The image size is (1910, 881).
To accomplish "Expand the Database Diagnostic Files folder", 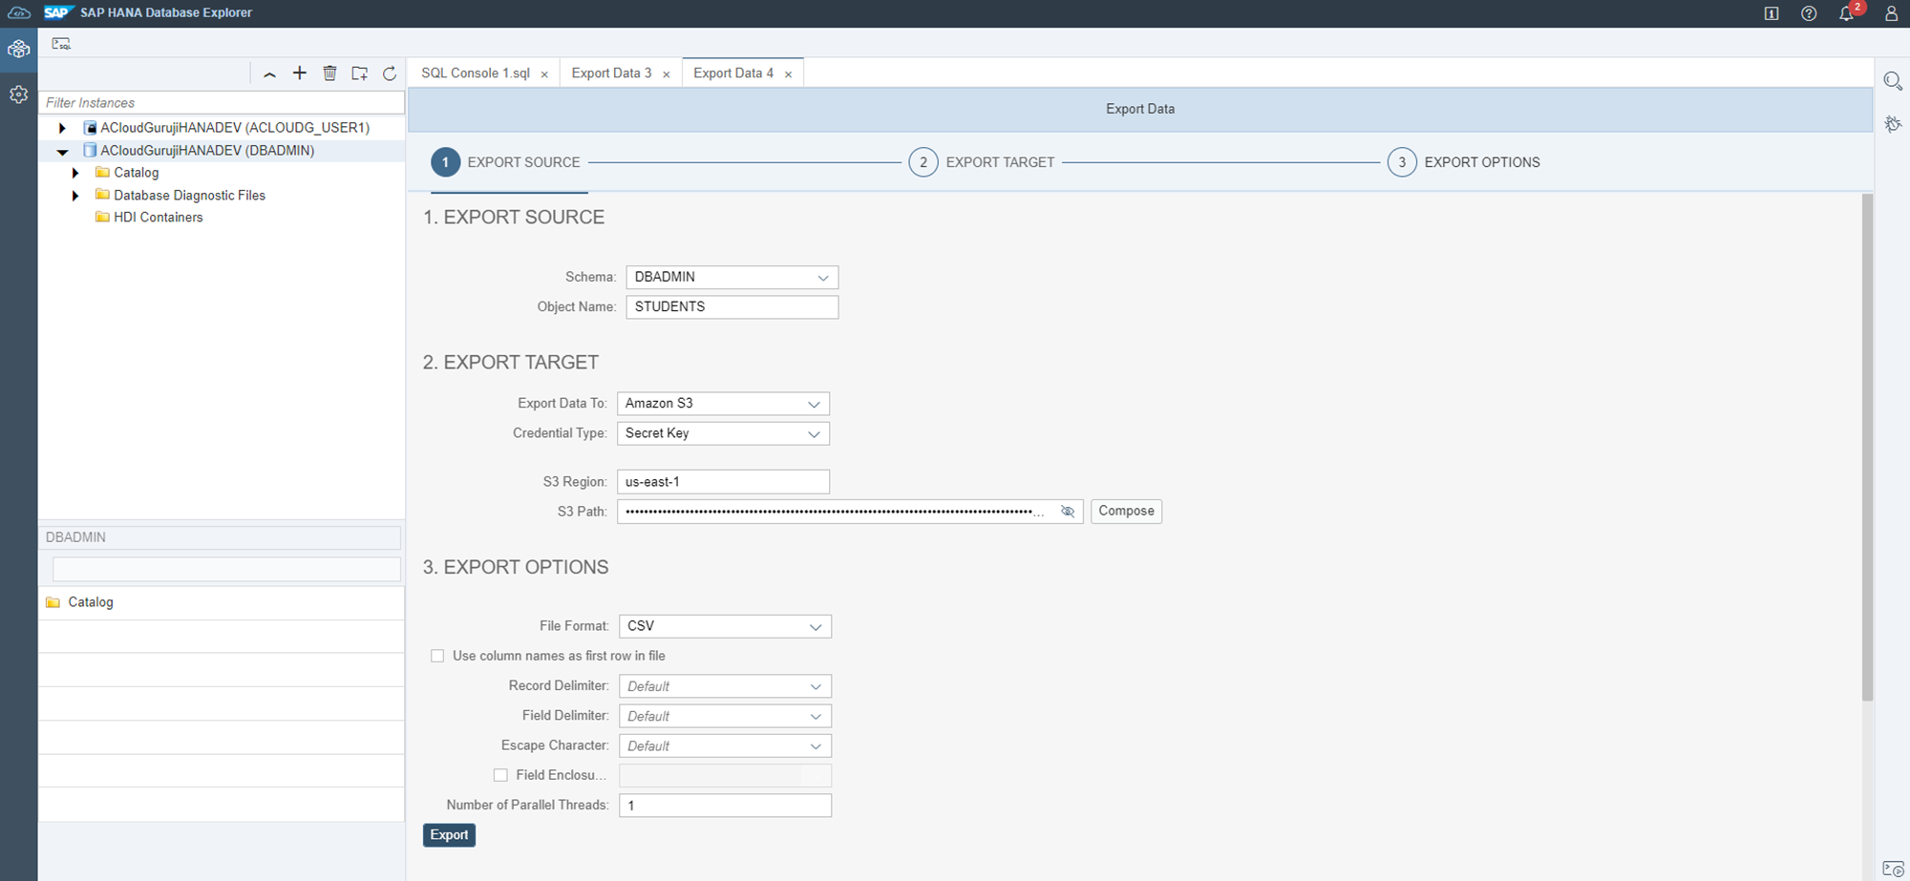I will 75,196.
